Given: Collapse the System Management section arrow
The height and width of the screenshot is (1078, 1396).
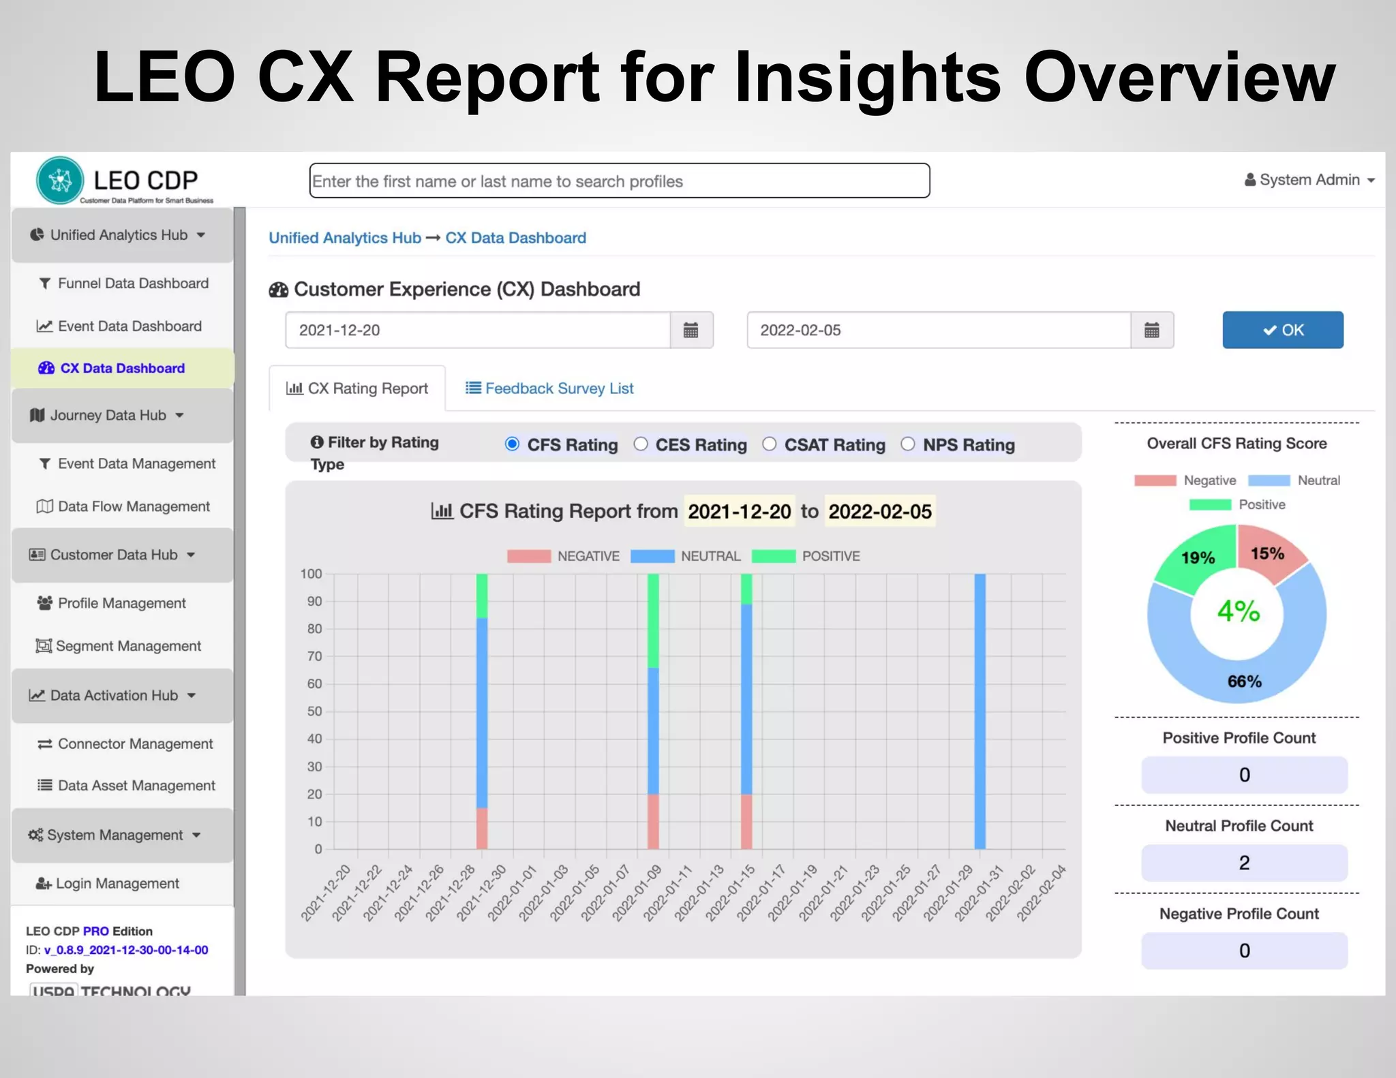Looking at the screenshot, I should (196, 835).
